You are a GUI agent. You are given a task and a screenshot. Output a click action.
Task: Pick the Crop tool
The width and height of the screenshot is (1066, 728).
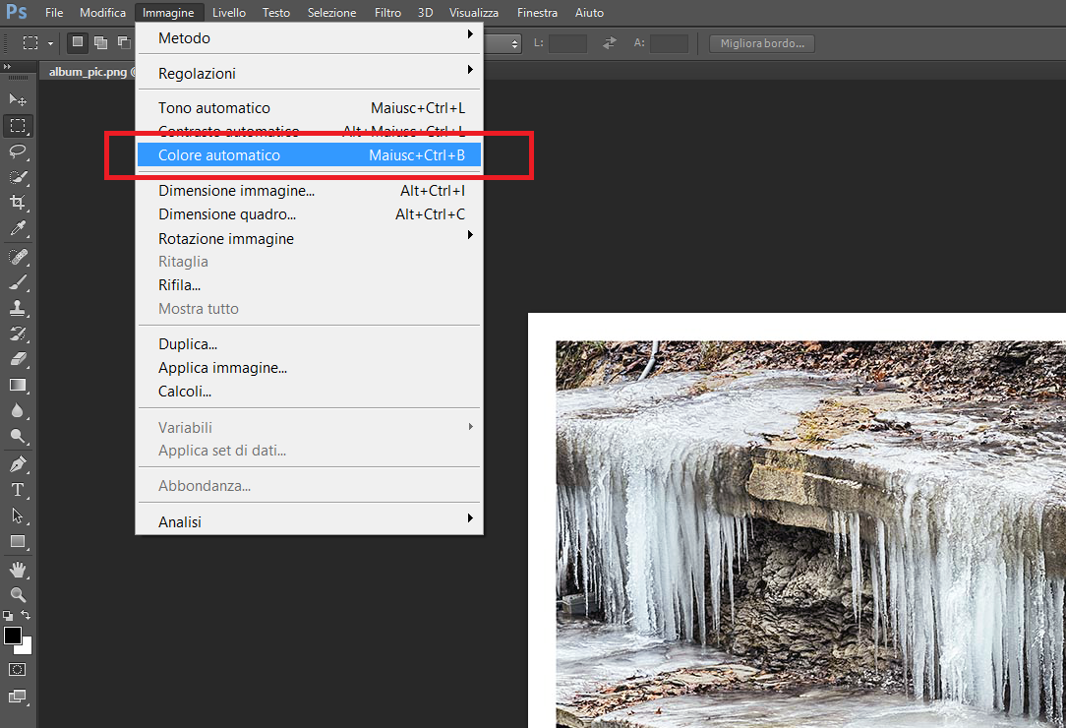click(x=18, y=203)
